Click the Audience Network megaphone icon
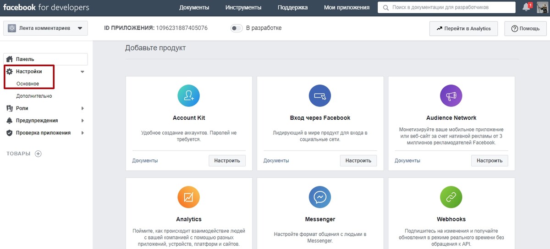Screen dimensions: 550x249 (451, 96)
